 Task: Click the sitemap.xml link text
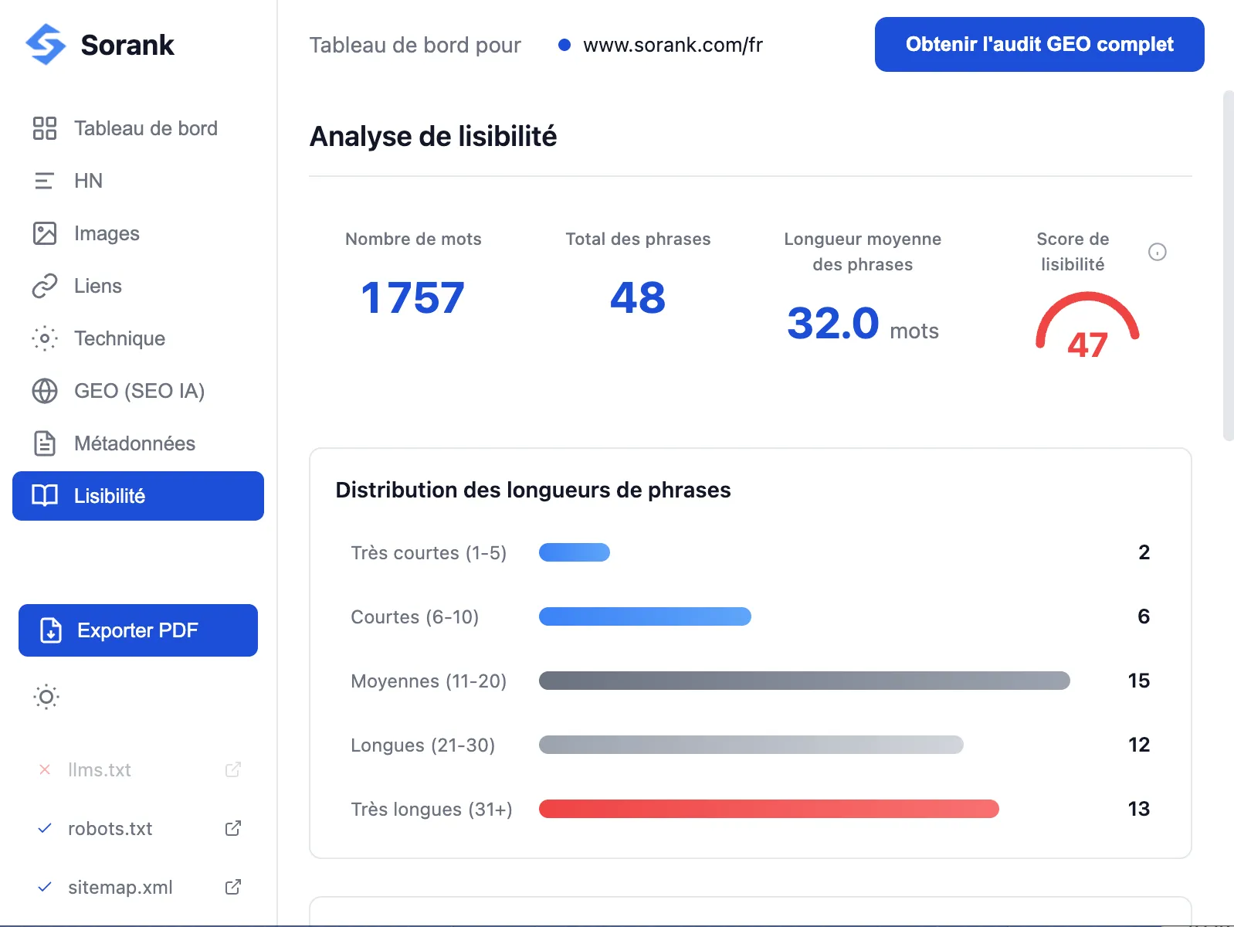pyautogui.click(x=120, y=888)
